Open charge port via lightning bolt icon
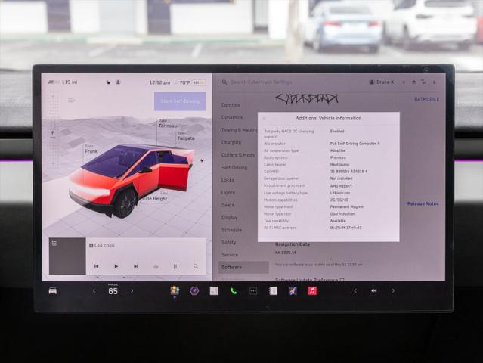 [x=202, y=160]
